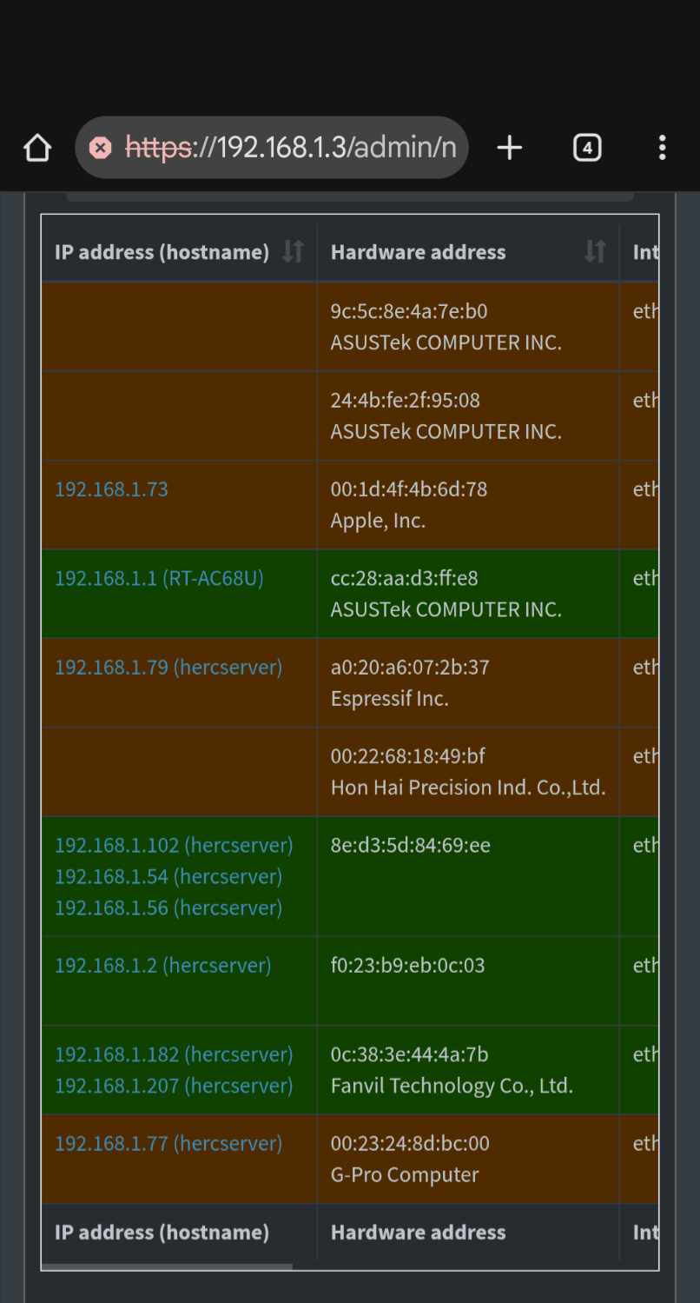Click the top "Hardware address" column header
Image resolution: width=700 pixels, height=1303 pixels.
[x=418, y=252]
